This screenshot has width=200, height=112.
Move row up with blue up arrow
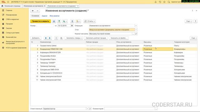click(x=46, y=38)
